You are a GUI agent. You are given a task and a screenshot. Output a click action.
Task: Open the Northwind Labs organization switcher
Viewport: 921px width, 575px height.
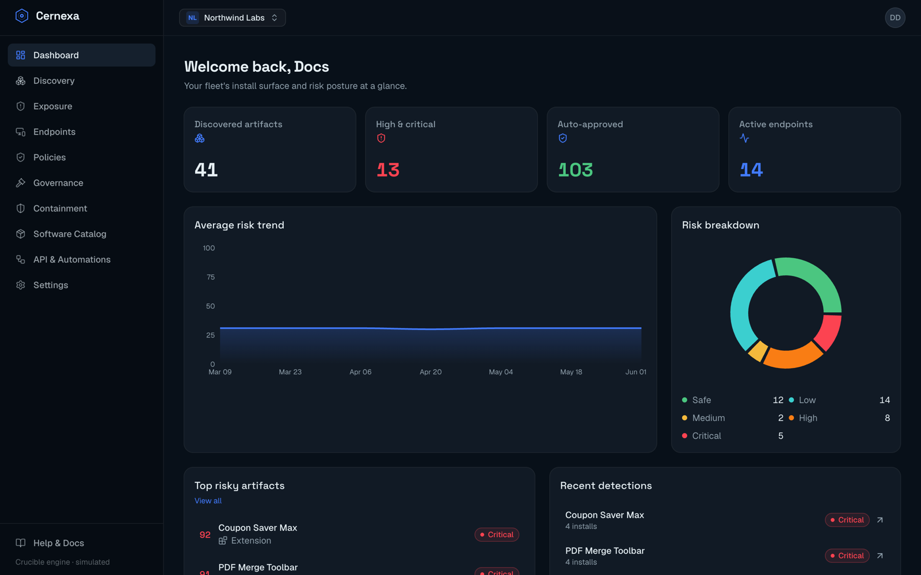click(233, 18)
